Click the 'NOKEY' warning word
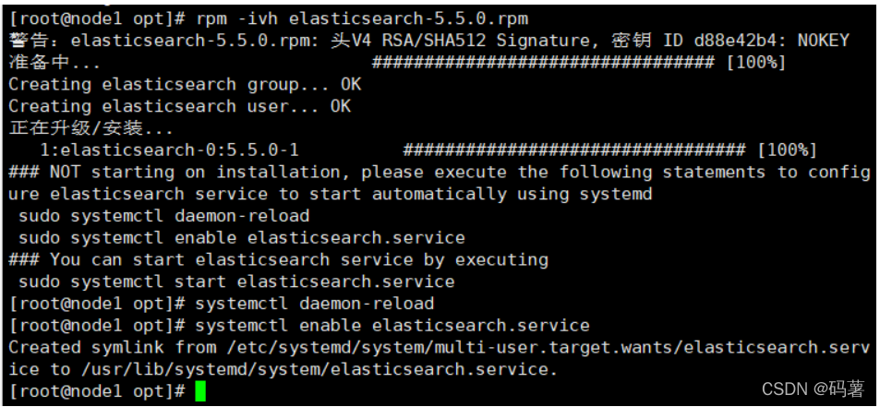Image resolution: width=880 pixels, height=407 pixels. pyautogui.click(x=823, y=41)
